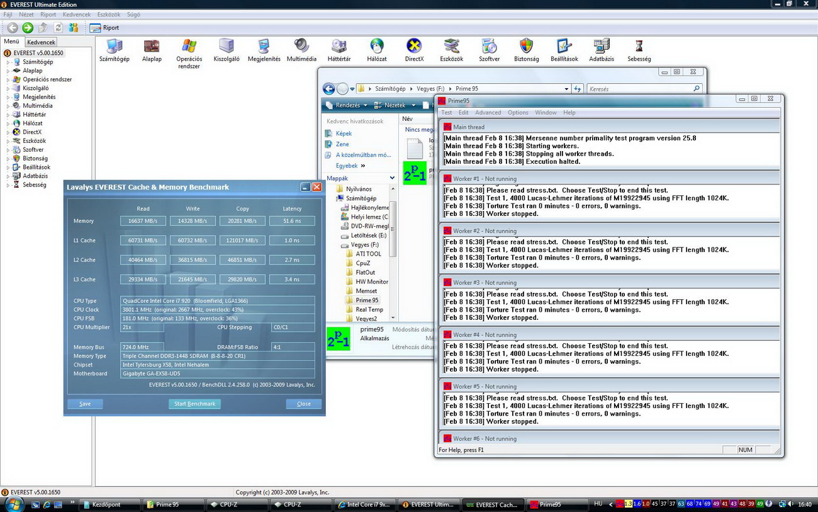Open Súgó help menu in EVEREST
The image size is (818, 512).
(134, 14)
